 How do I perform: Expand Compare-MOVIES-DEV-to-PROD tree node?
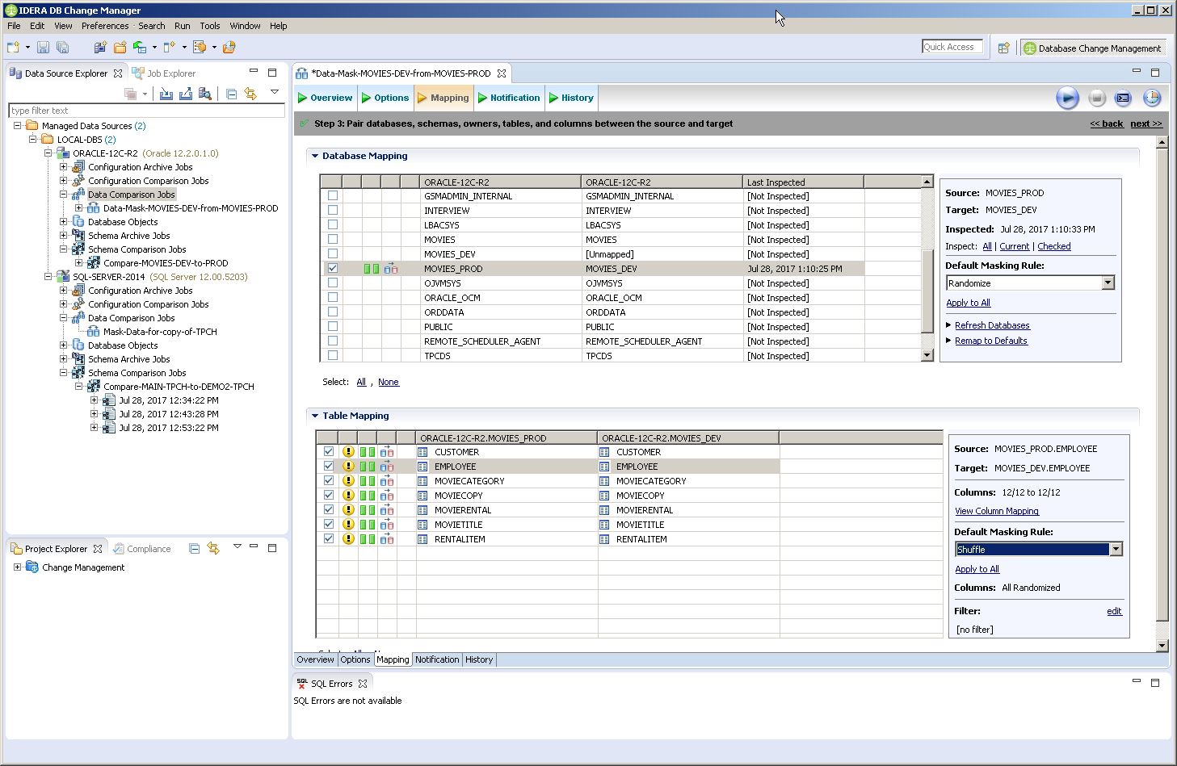point(78,263)
